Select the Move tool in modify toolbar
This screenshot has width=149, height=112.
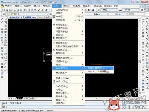tap(6, 35)
